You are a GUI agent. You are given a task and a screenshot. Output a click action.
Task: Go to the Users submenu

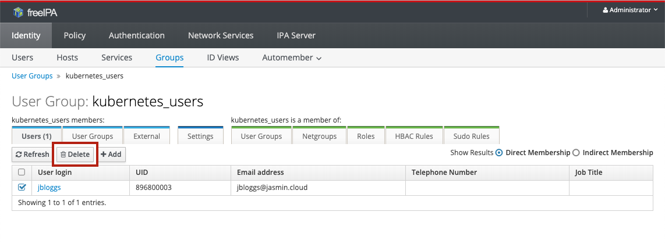tap(23, 58)
